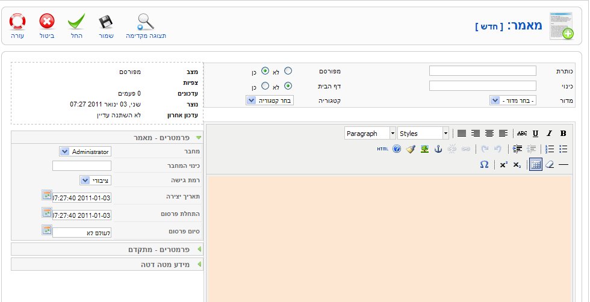Toggle underline formatting in the editor
The height and width of the screenshot is (302, 590).
click(535, 133)
